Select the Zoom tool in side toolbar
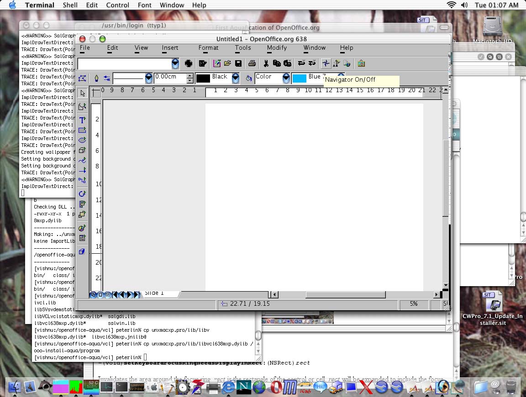 coord(83,107)
